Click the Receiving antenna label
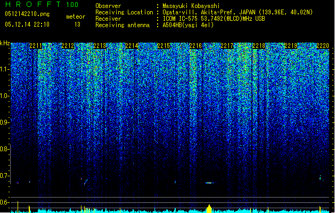Viewport: 335px width, 213px height. point(122,25)
